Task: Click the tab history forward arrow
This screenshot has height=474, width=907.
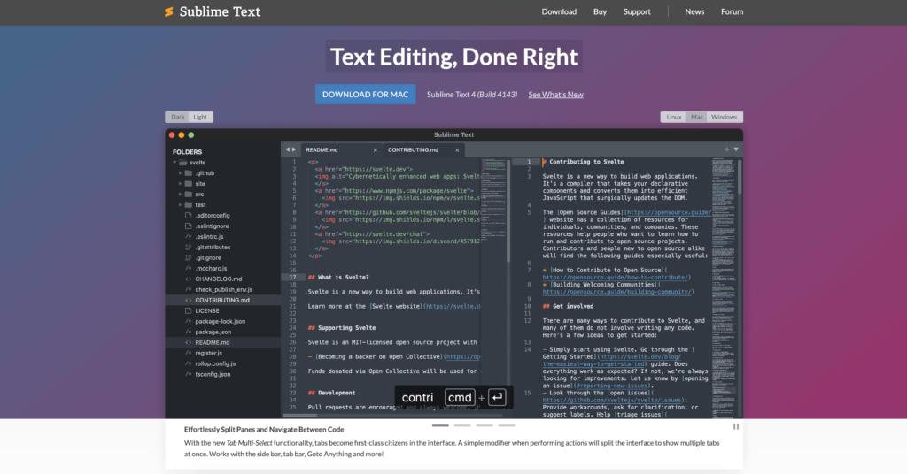Action: tap(294, 149)
